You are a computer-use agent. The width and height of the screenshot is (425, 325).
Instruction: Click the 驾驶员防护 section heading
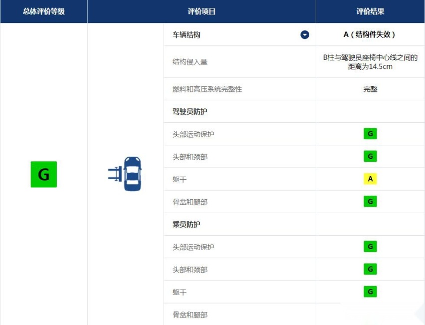pos(190,111)
